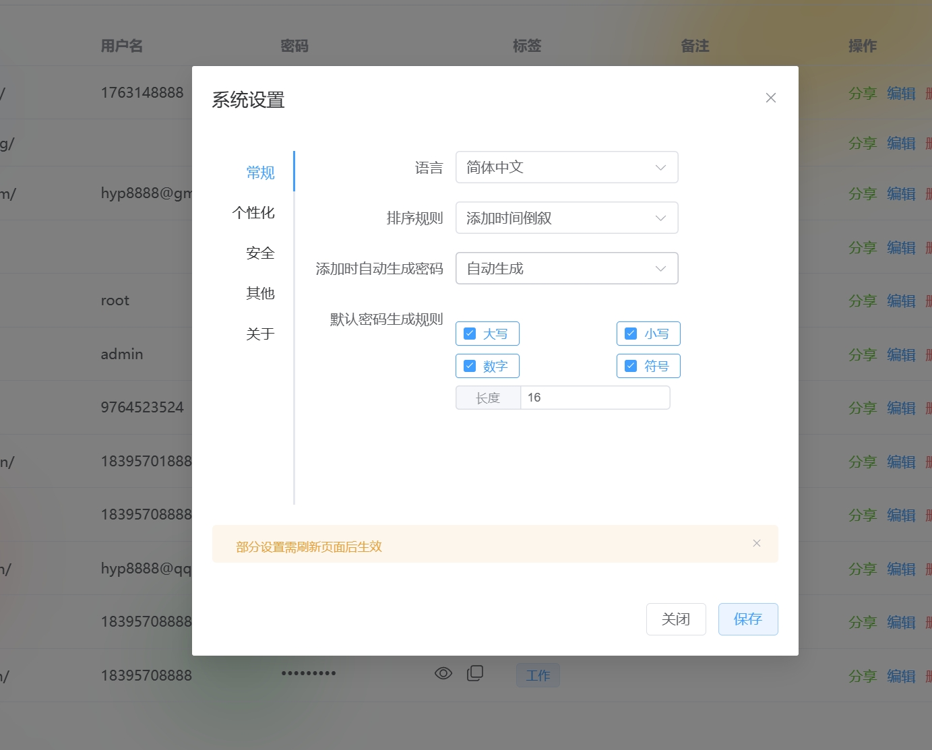
Task: Open the 关于 settings tab
Action: click(260, 334)
